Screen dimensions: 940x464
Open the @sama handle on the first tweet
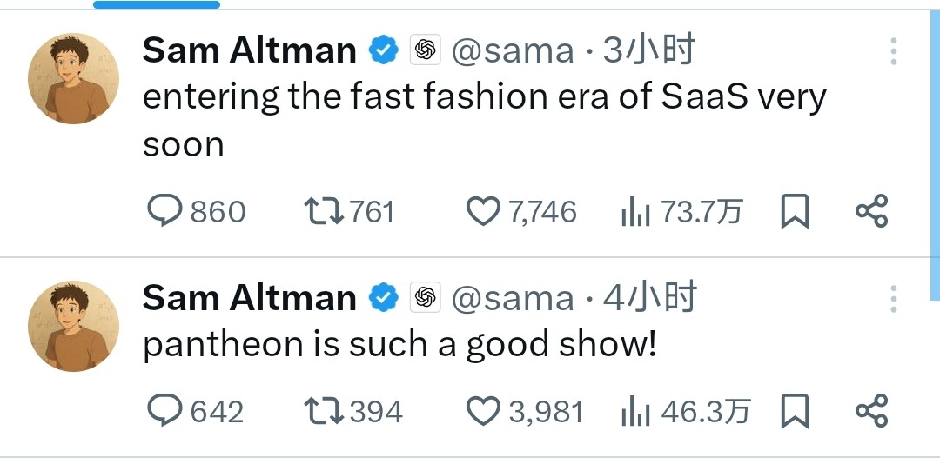coord(513,51)
